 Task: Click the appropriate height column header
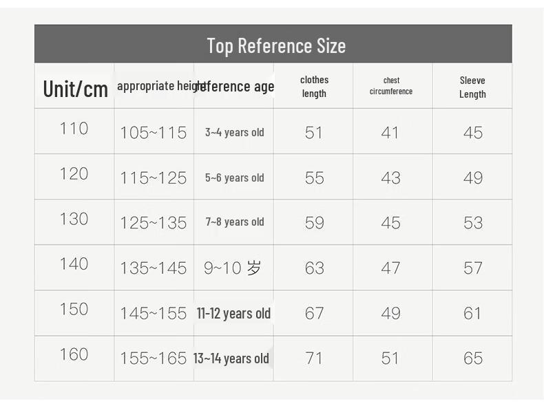[x=160, y=85]
